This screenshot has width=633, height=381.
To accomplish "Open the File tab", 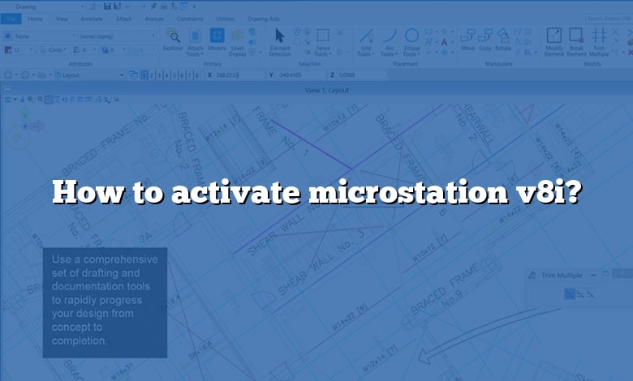I will tap(11, 19).
